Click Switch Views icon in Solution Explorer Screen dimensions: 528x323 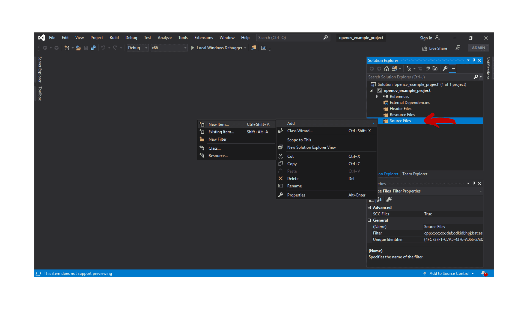(394, 69)
